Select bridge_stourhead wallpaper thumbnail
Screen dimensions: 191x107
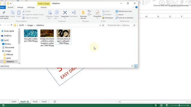[x=47, y=33]
